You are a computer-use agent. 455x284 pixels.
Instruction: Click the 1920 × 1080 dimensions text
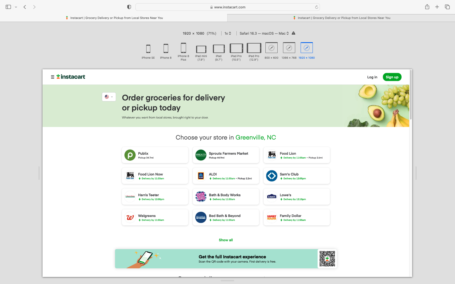(193, 33)
